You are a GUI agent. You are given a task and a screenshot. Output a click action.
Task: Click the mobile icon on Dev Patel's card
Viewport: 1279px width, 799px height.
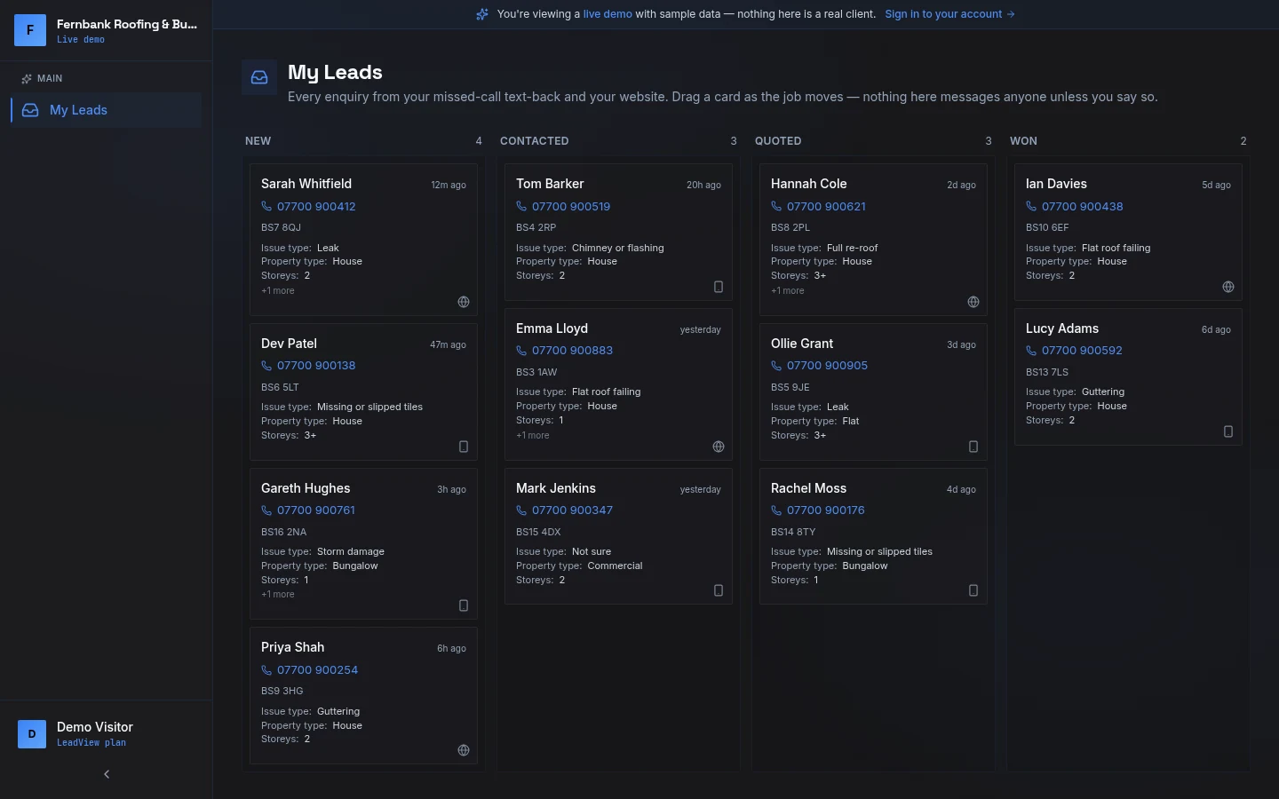[464, 447]
